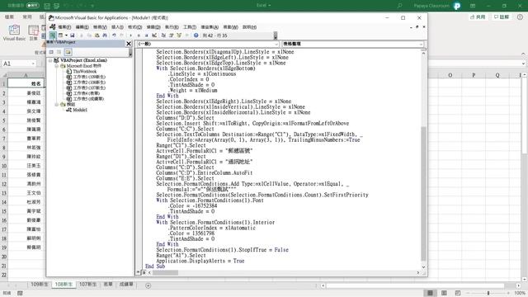Click the blue Help question mark icon
The image size is (528, 297).
196,35
